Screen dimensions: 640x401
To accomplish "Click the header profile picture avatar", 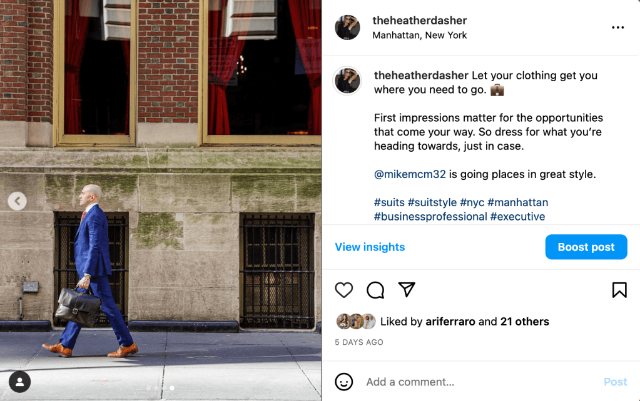I will pos(347,27).
